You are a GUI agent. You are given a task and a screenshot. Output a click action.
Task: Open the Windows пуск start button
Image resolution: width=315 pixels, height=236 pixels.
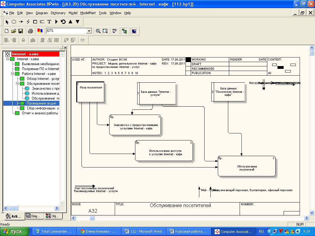click(x=14, y=232)
